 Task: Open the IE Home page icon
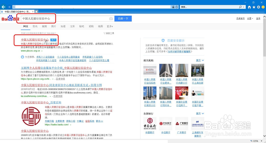[x=249, y=7]
